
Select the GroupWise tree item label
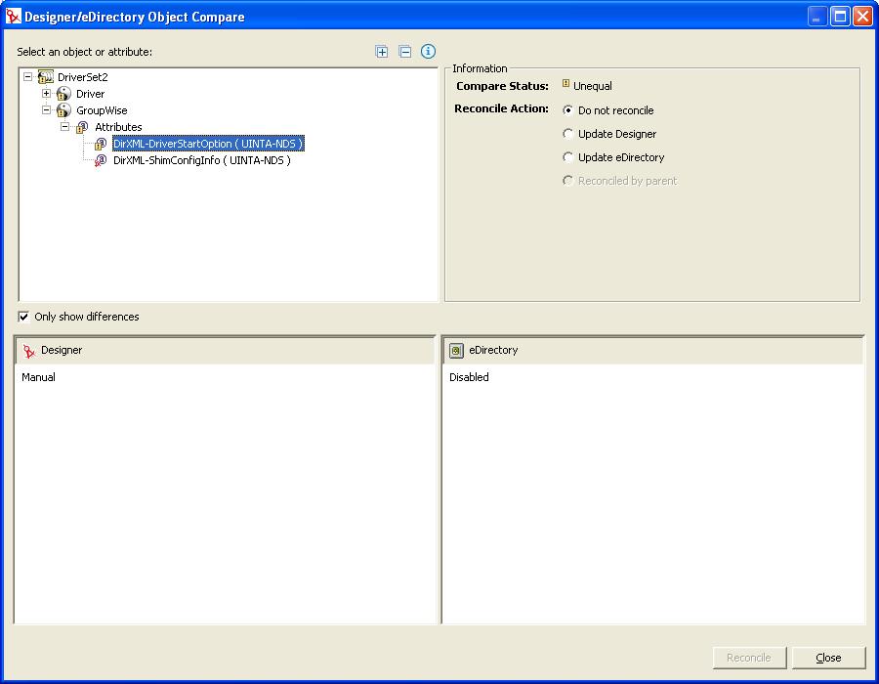(102, 111)
